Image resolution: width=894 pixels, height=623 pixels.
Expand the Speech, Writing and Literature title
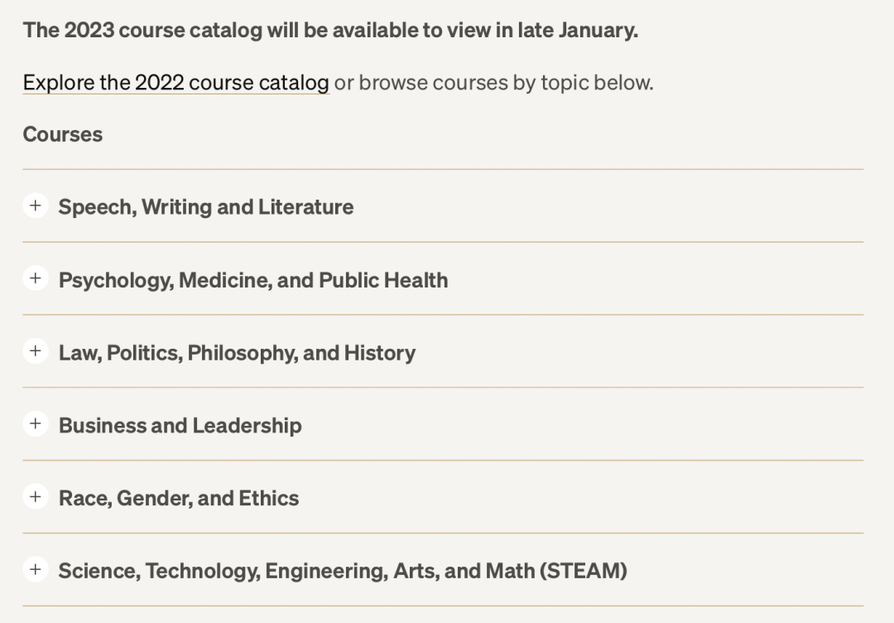[x=206, y=207]
